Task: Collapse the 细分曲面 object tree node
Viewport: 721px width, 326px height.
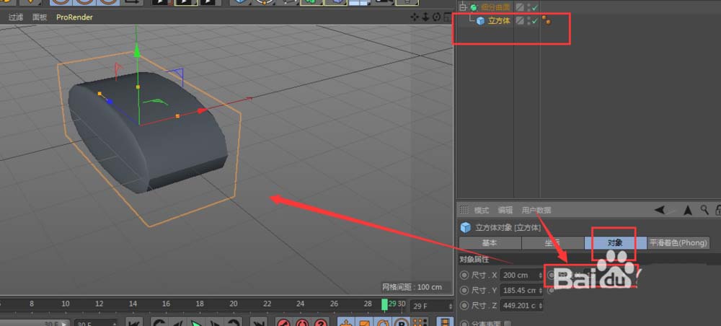Action: [463, 7]
